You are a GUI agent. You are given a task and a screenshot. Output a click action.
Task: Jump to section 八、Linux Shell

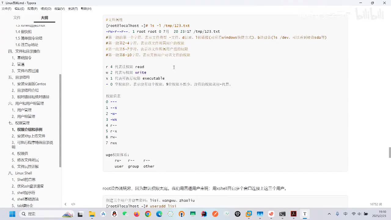[20, 173]
